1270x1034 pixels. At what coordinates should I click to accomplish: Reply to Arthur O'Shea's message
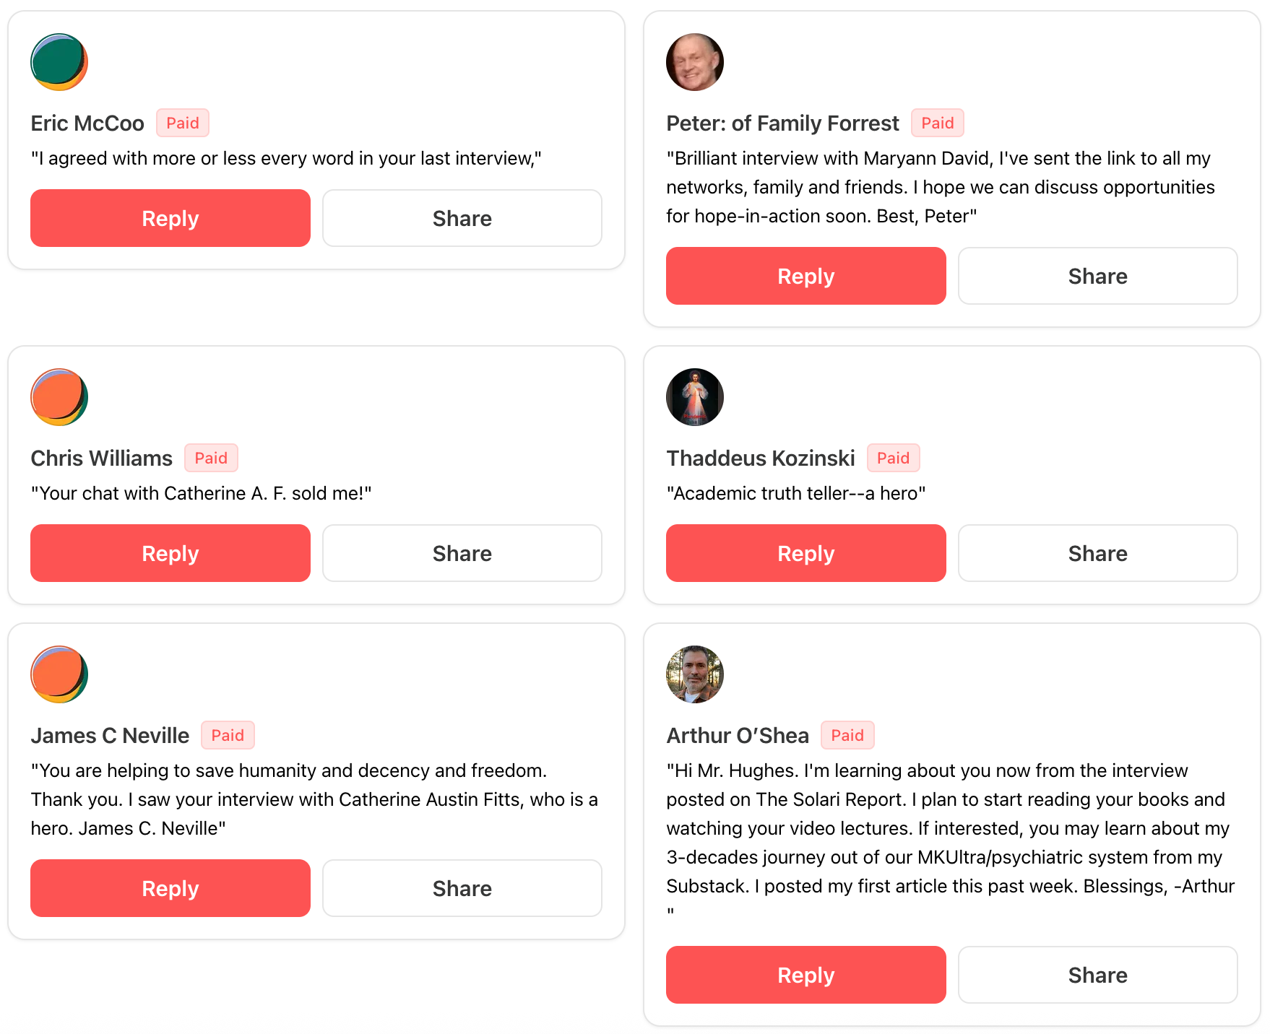[x=806, y=975]
